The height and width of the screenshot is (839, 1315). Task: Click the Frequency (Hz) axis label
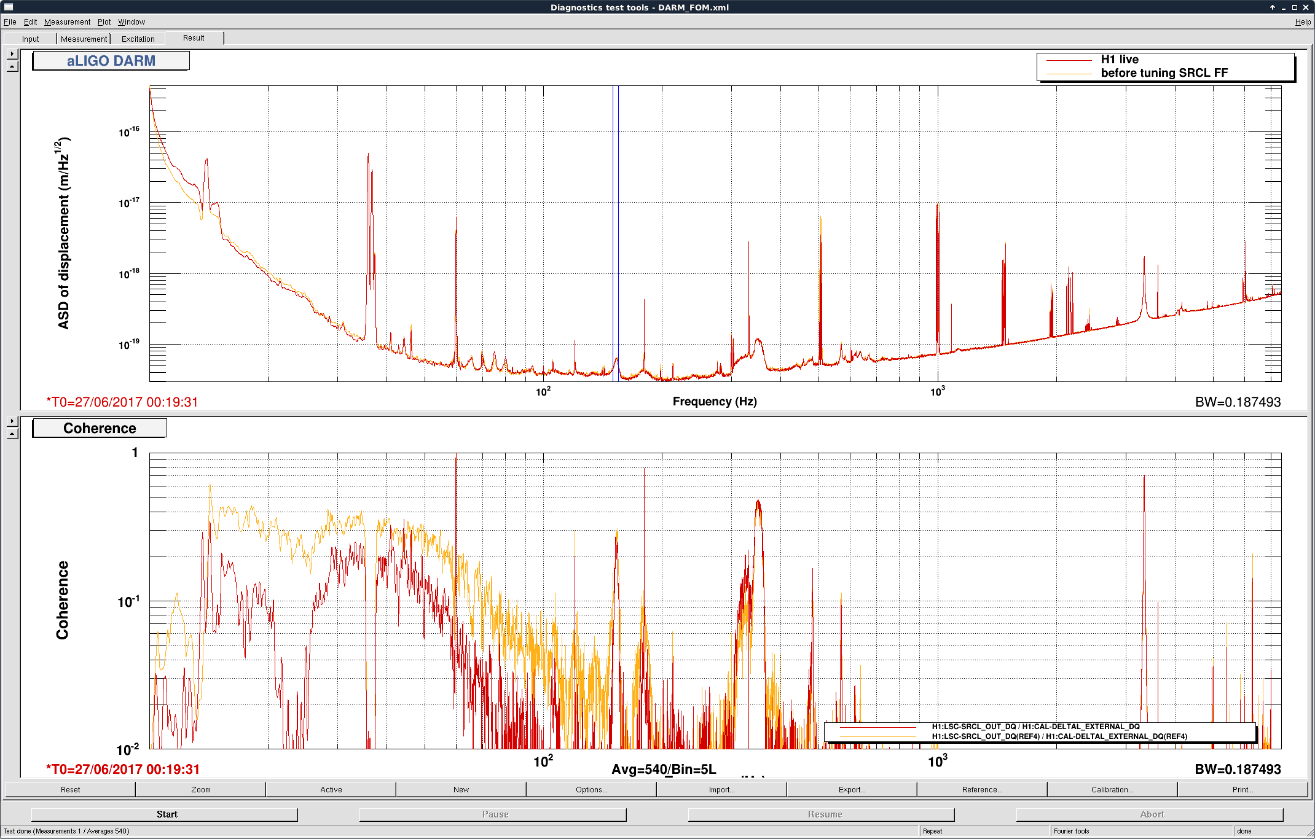pyautogui.click(x=715, y=401)
